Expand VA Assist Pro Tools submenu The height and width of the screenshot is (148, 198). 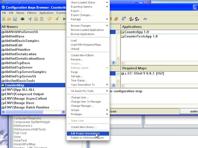(x=88, y=91)
